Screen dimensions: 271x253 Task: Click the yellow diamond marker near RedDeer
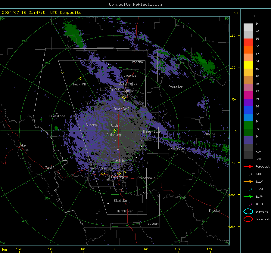(124, 98)
